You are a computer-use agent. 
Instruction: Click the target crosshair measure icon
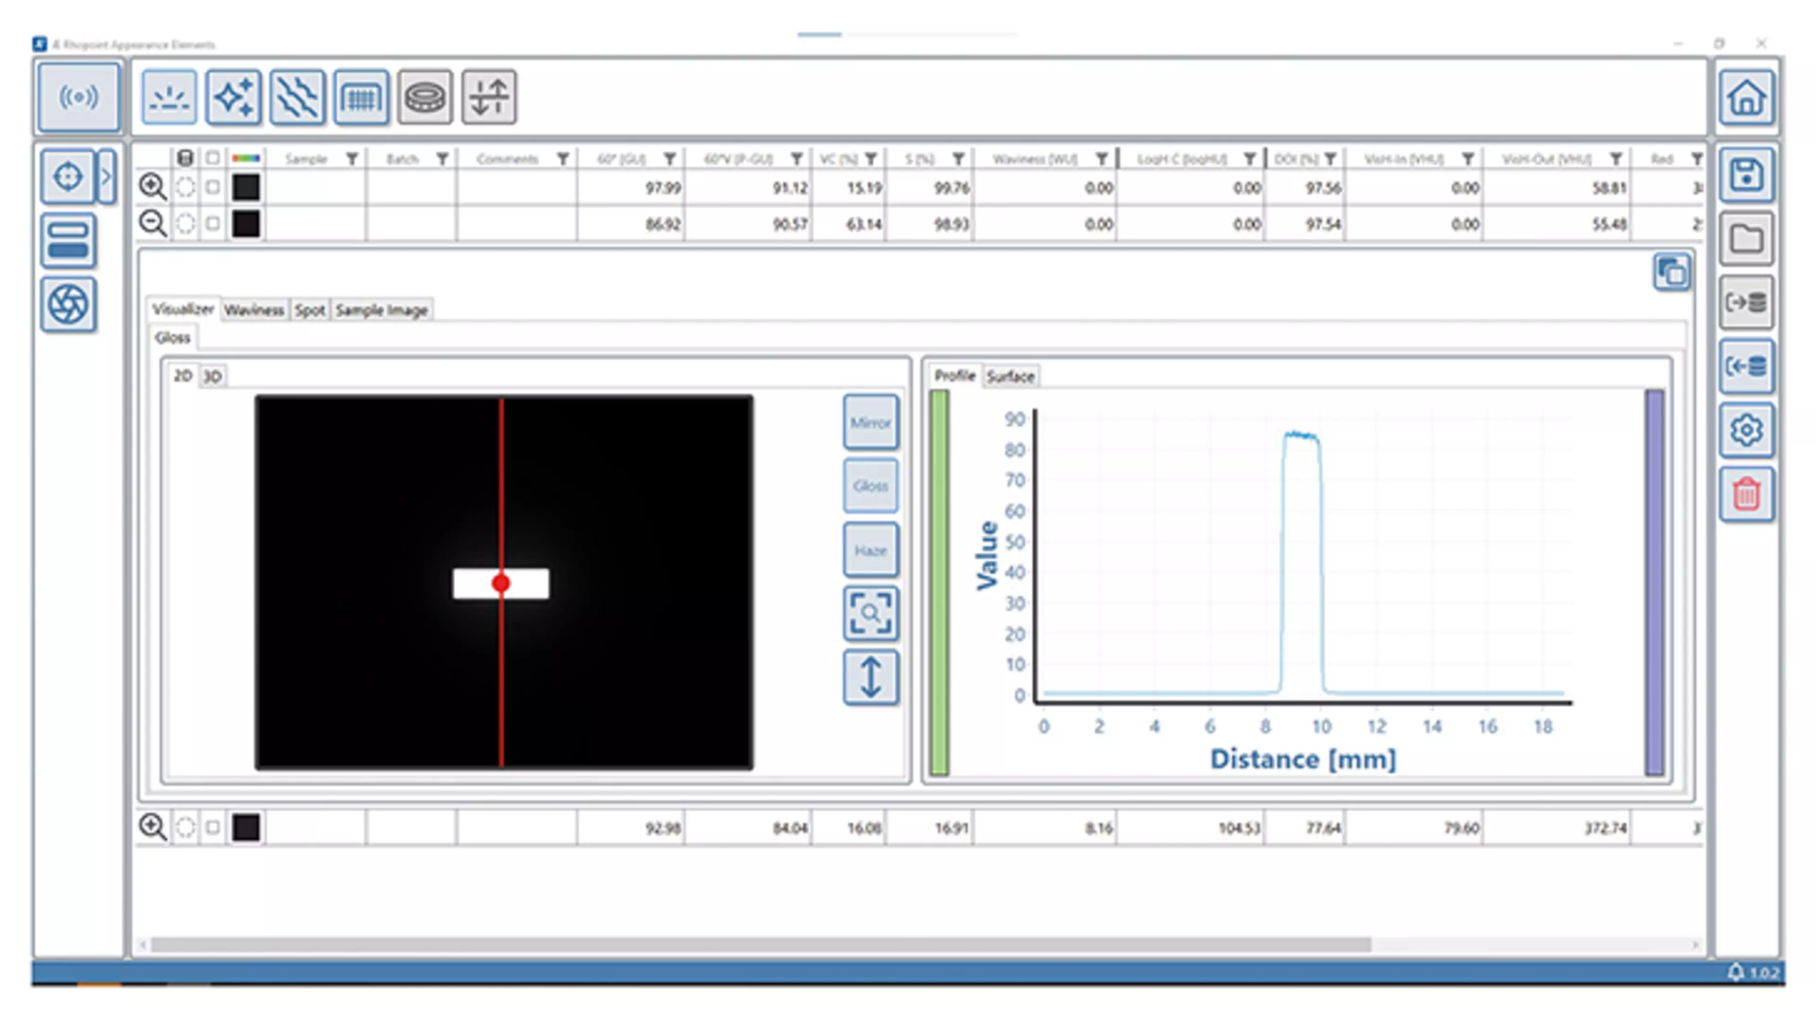[68, 176]
